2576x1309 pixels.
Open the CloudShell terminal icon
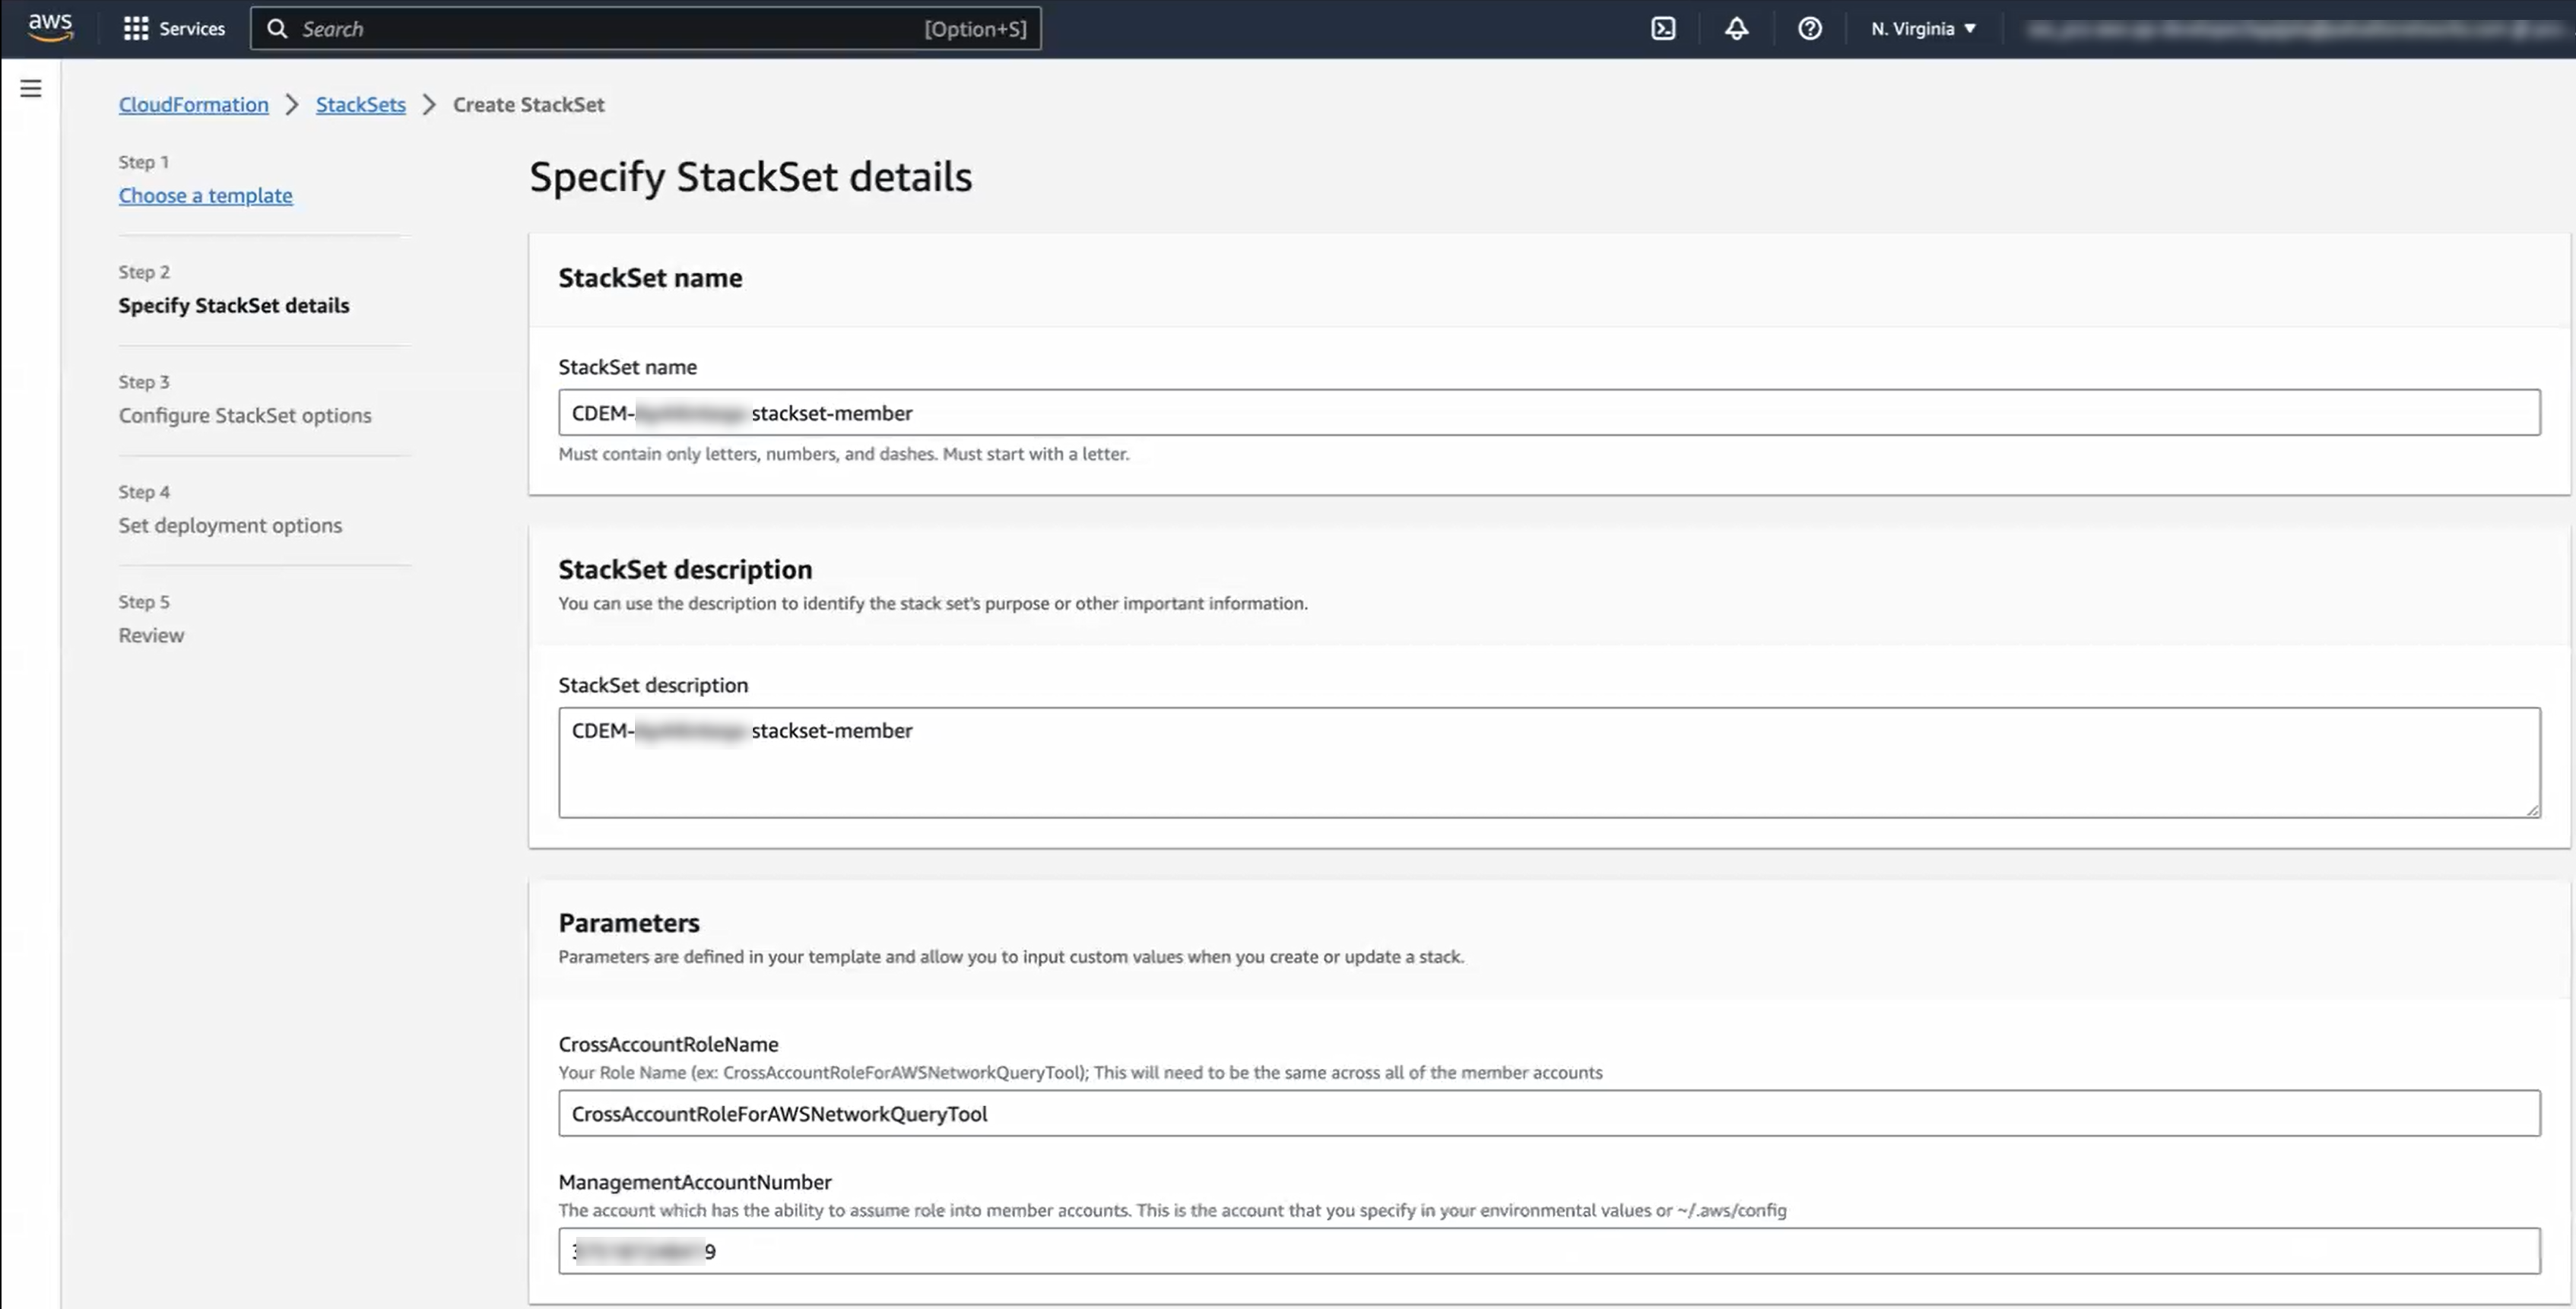click(x=1663, y=28)
